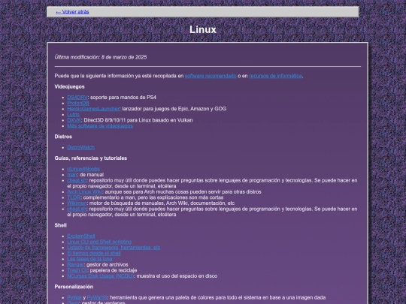
Task: Open Linux CLI and Shell scripting link
Action: pyautogui.click(x=99, y=242)
